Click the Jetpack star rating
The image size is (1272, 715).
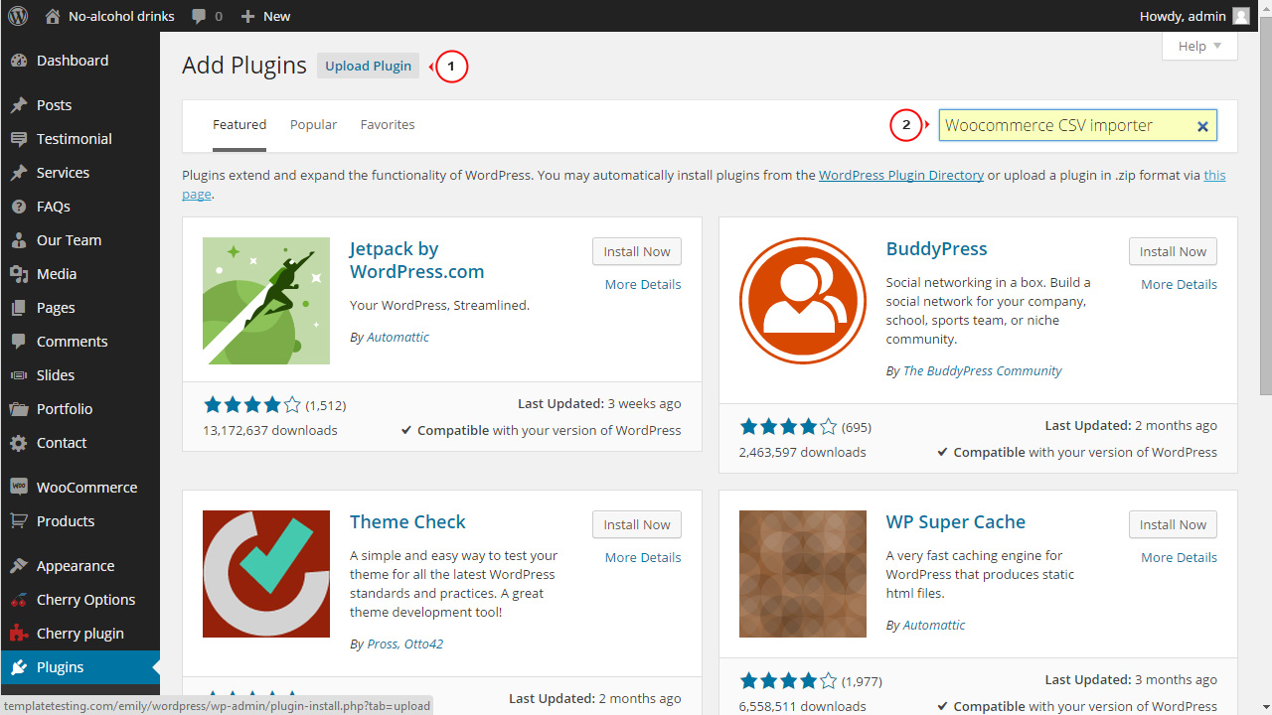pyautogui.click(x=252, y=405)
